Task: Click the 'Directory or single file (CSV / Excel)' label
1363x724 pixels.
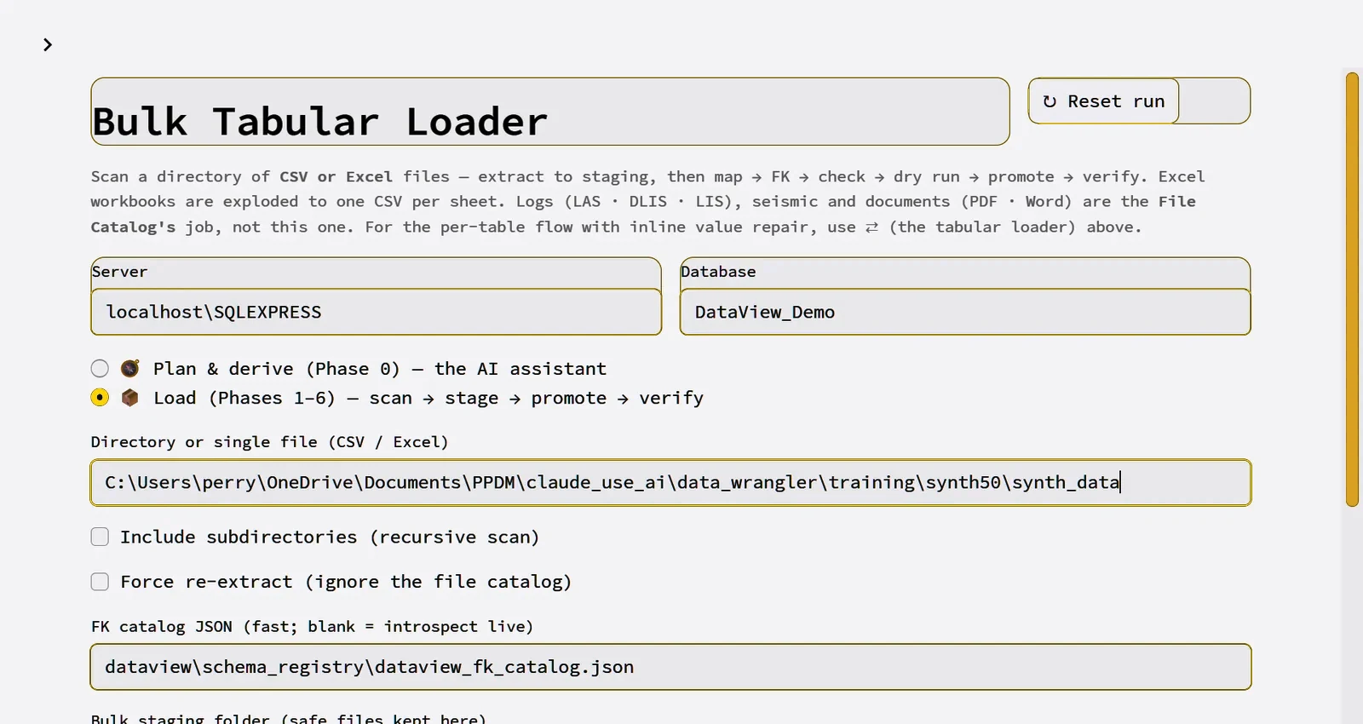Action: (269, 442)
